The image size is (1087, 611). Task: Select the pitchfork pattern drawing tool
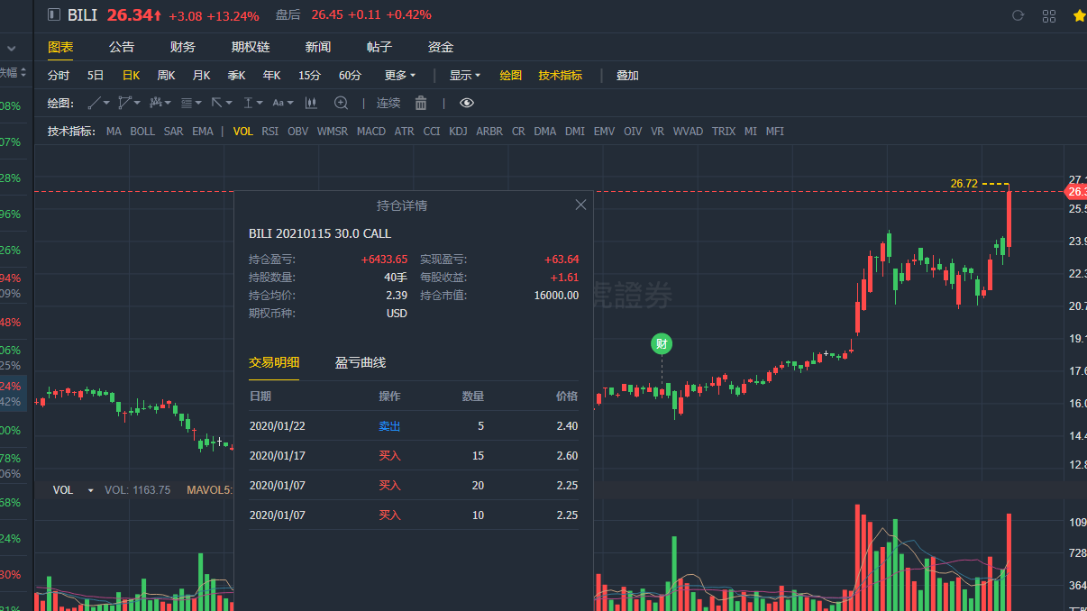pos(155,103)
